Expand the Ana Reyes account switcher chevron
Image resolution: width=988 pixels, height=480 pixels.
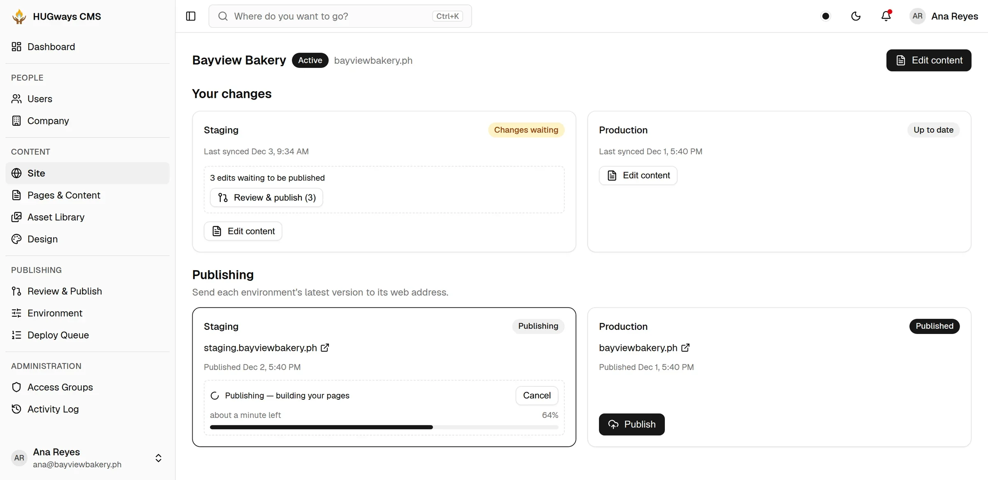click(x=158, y=458)
